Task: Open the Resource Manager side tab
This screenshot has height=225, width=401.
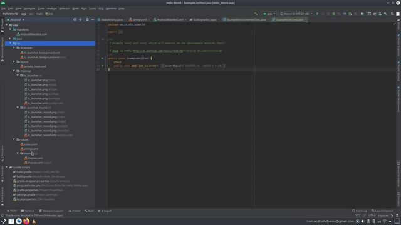Action: pyautogui.click(x=3, y=49)
